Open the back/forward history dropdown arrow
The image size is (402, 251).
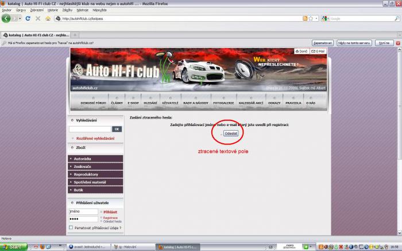pos(20,18)
